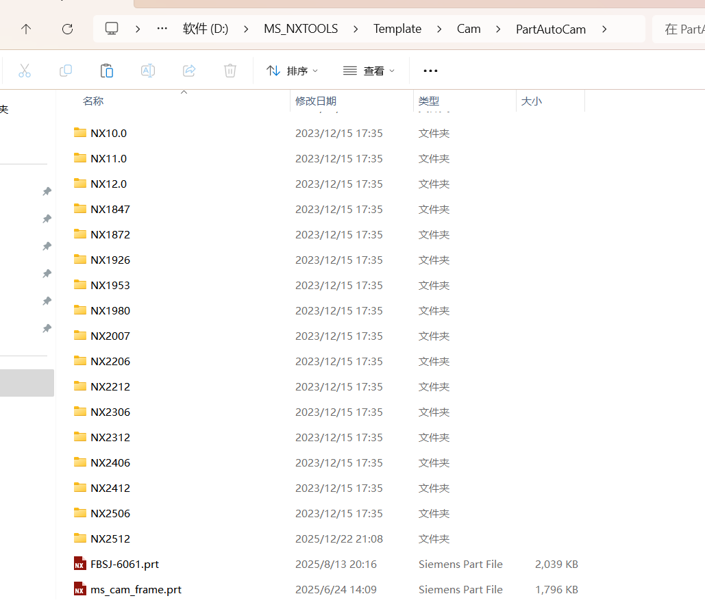Select the NX1953 folder icon

coord(80,284)
